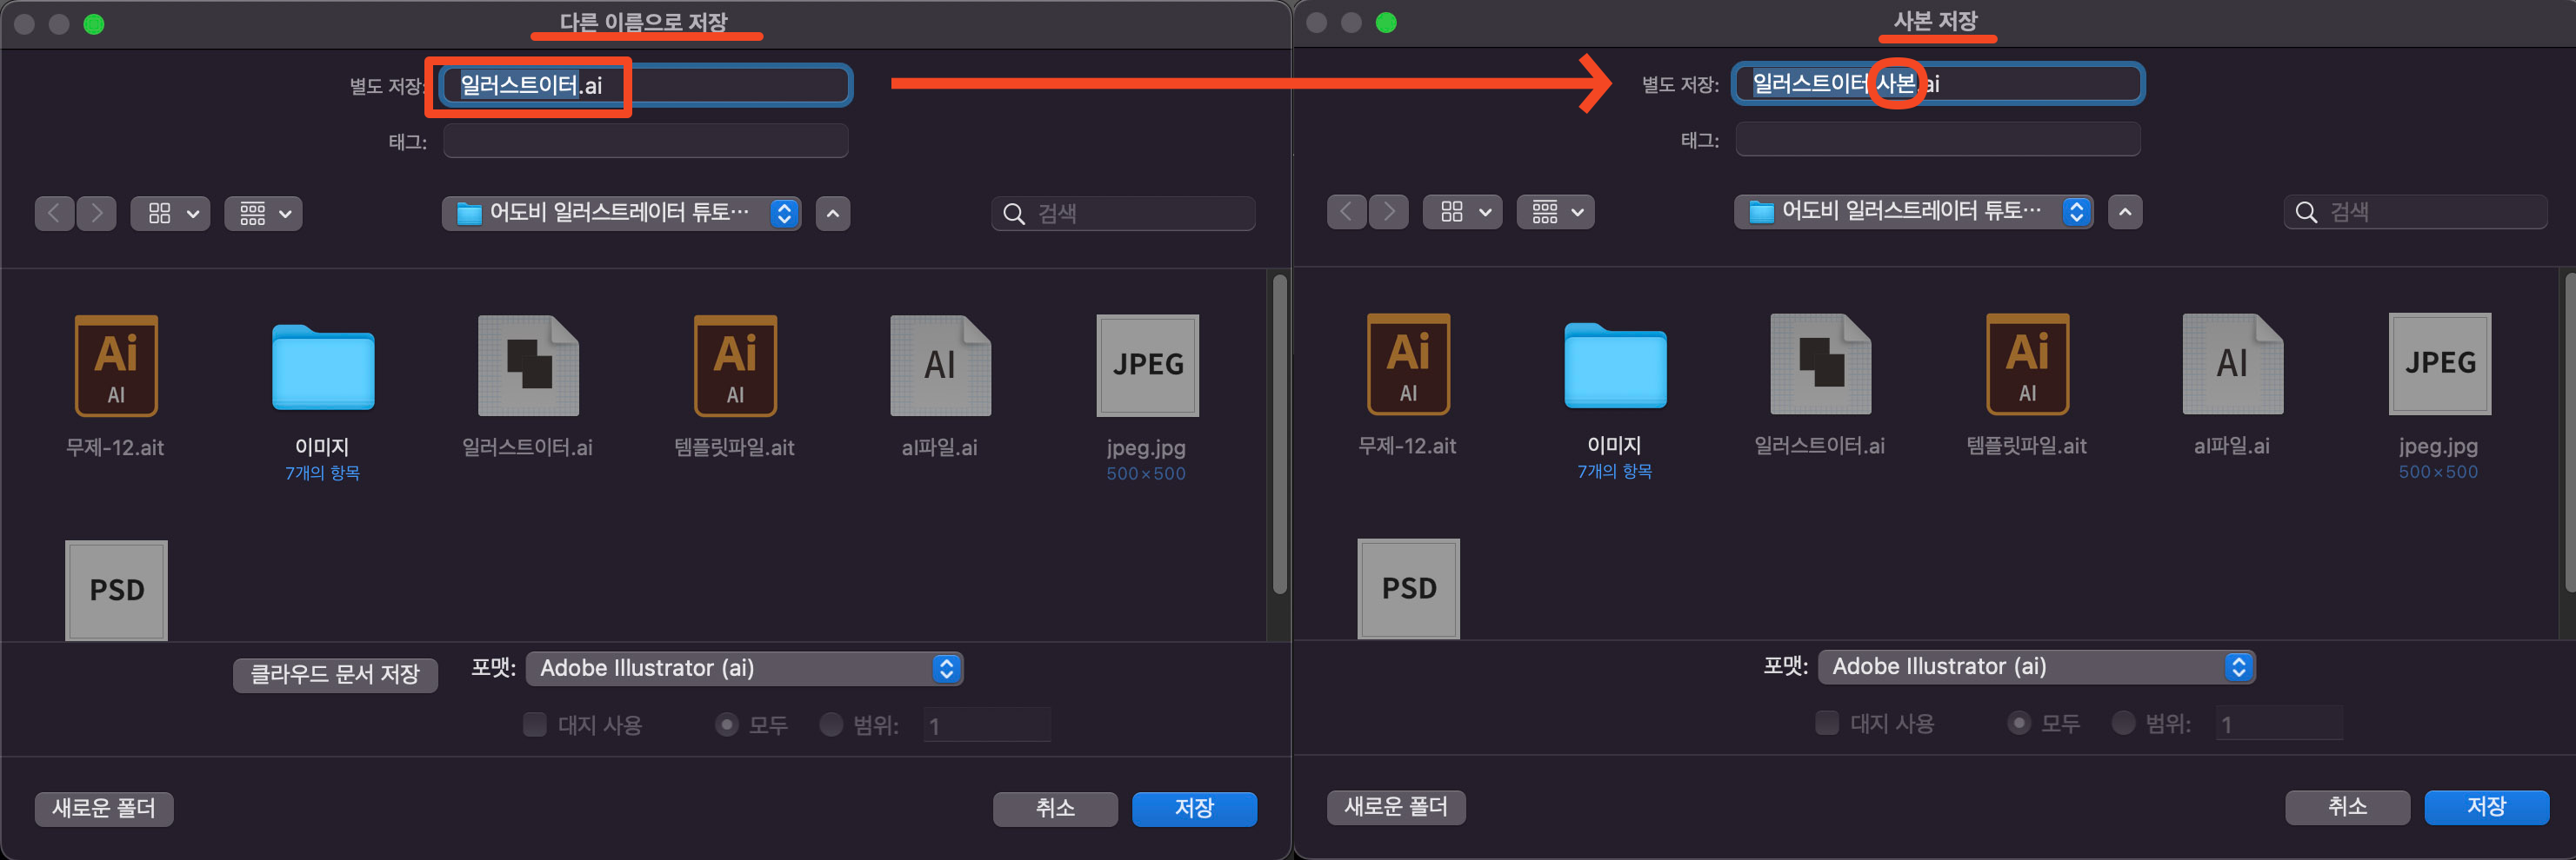This screenshot has height=860, width=2576.
Task: Select 모두 radio button in Save As dialog
Action: tap(727, 724)
